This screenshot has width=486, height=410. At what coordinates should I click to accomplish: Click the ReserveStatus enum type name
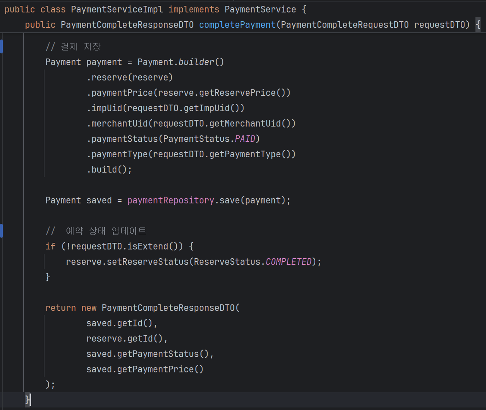227,262
